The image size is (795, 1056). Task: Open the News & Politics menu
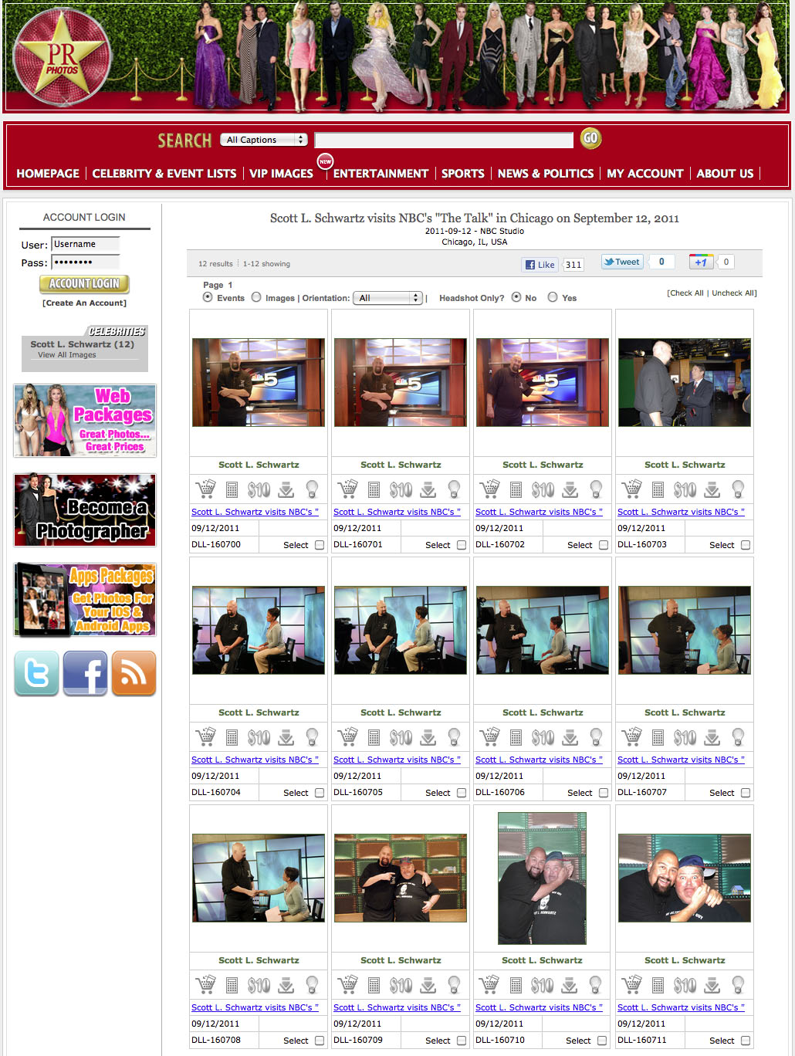[546, 174]
